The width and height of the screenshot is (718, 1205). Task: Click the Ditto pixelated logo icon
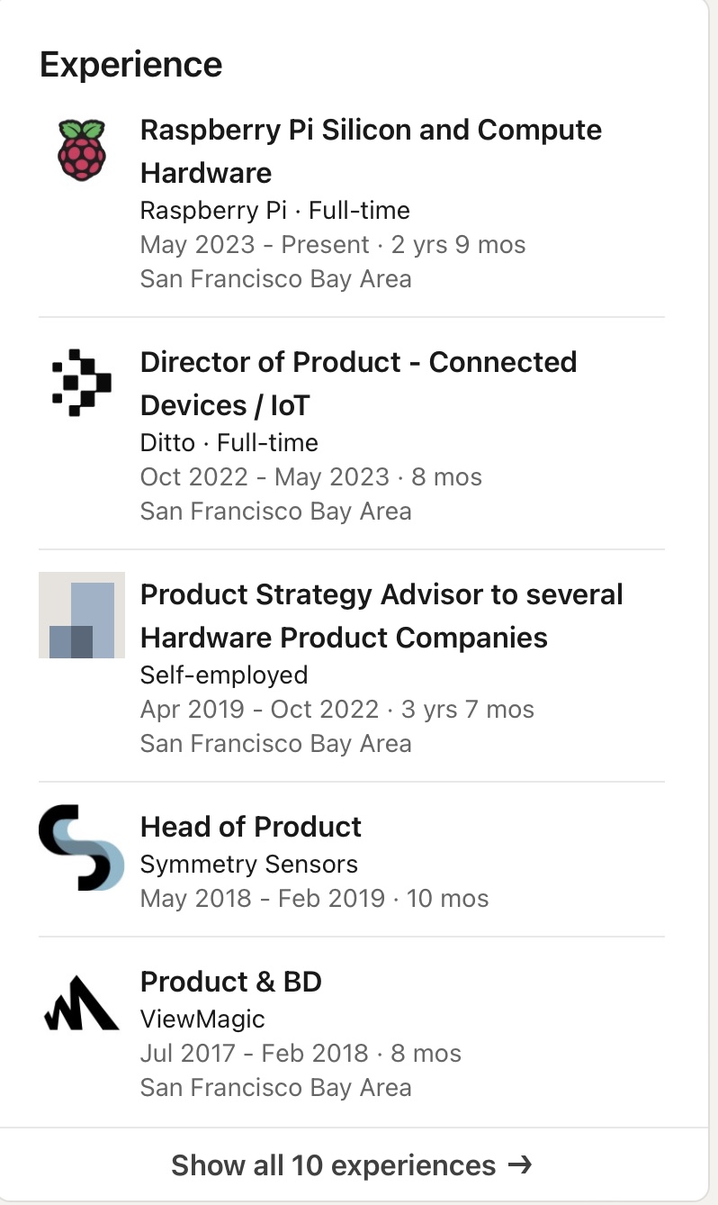[82, 382]
